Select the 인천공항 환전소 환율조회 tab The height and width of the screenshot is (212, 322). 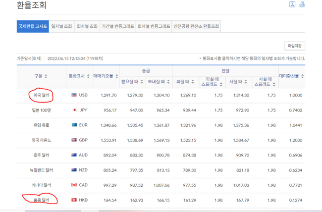(x=197, y=26)
